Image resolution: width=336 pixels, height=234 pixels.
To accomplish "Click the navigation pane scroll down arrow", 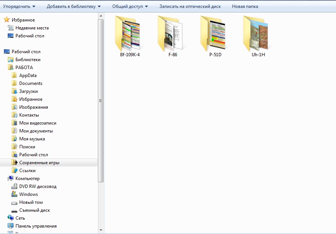I will (x=101, y=230).
